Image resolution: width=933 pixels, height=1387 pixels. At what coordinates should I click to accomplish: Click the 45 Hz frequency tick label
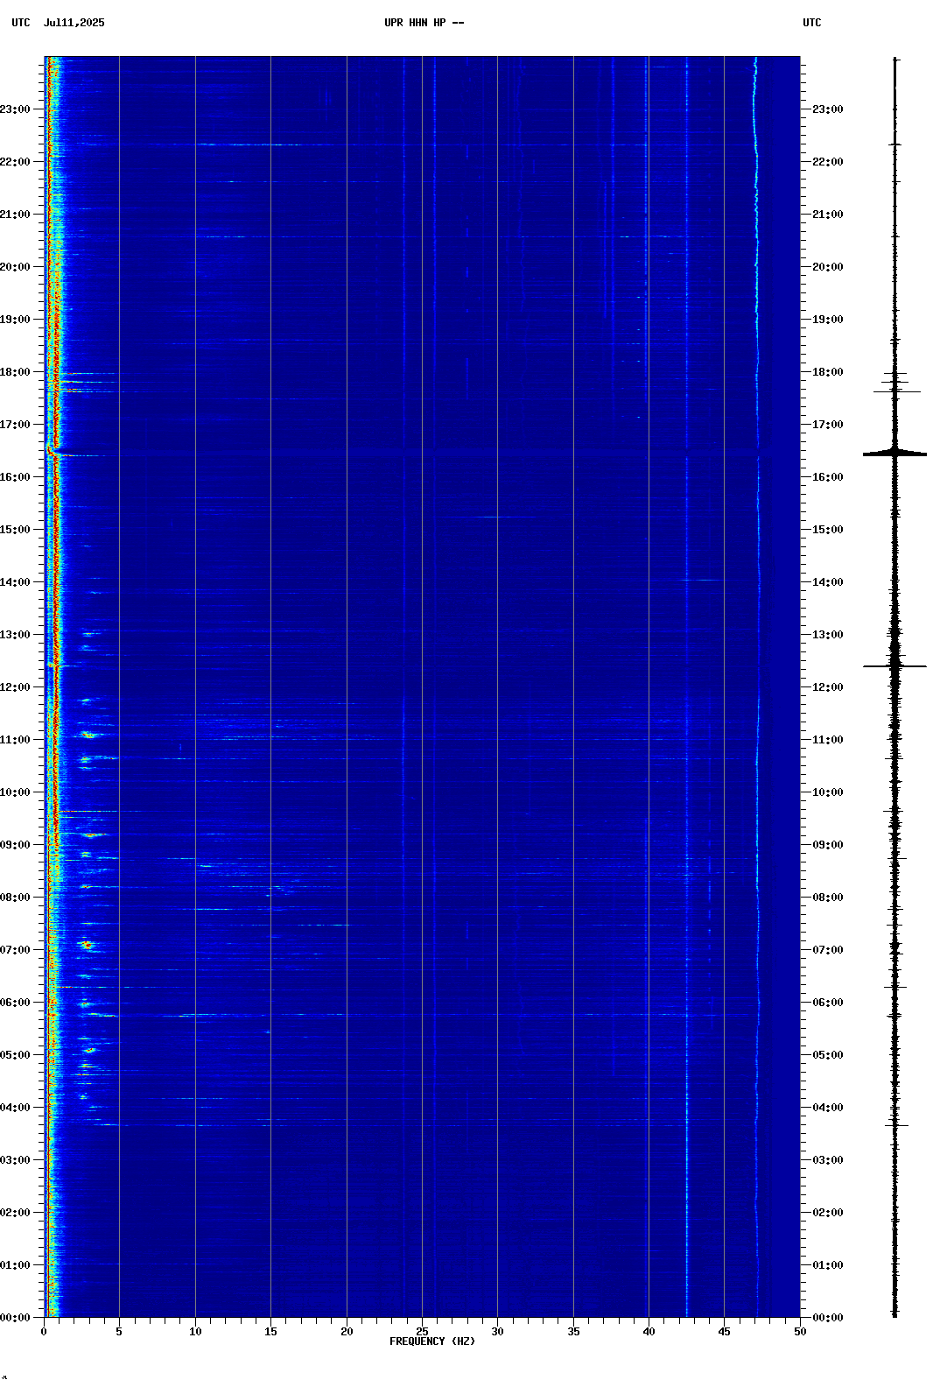[724, 1332]
